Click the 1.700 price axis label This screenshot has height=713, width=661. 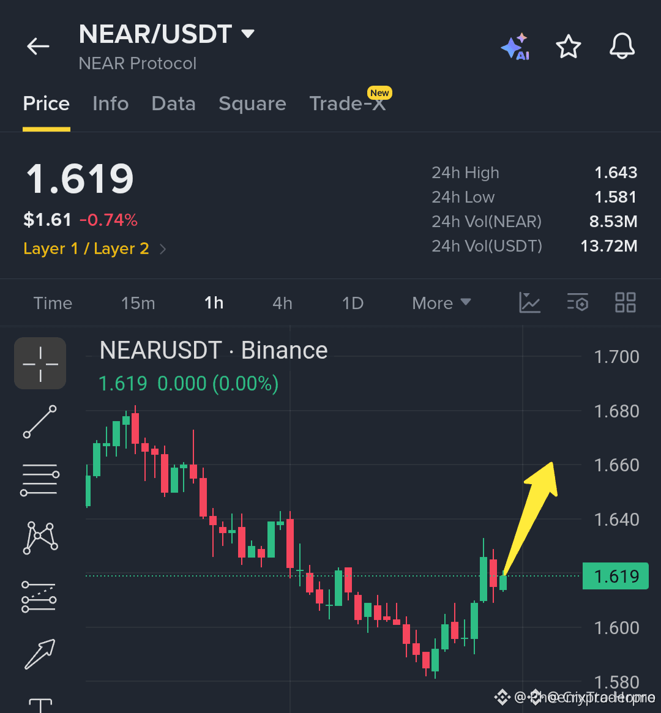616,357
